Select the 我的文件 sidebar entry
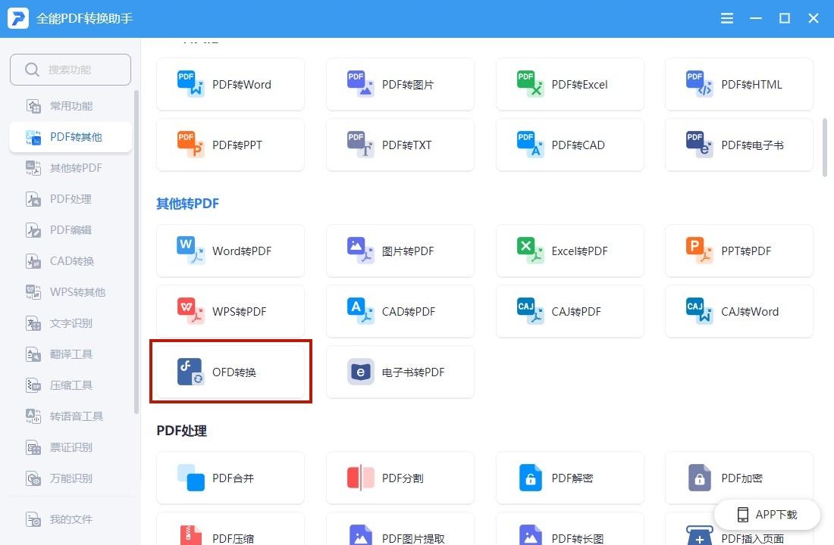 pyautogui.click(x=70, y=519)
